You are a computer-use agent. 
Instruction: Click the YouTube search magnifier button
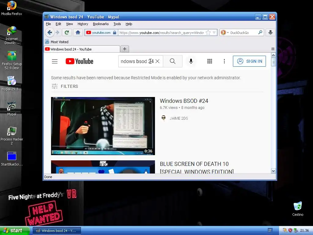point(173,61)
